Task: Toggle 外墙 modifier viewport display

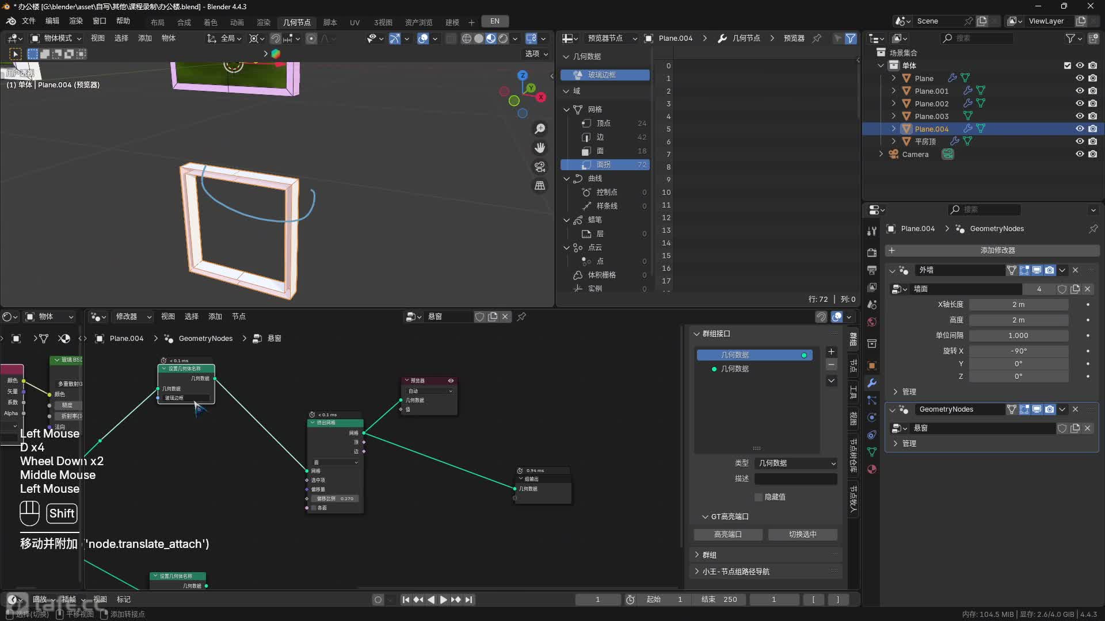Action: coord(1037,270)
